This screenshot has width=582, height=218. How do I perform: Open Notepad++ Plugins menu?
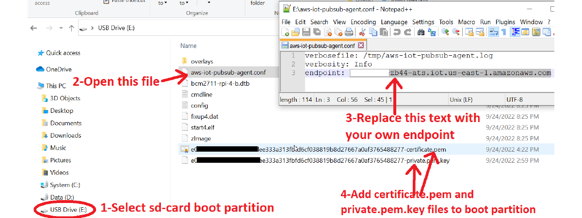pos(505,22)
